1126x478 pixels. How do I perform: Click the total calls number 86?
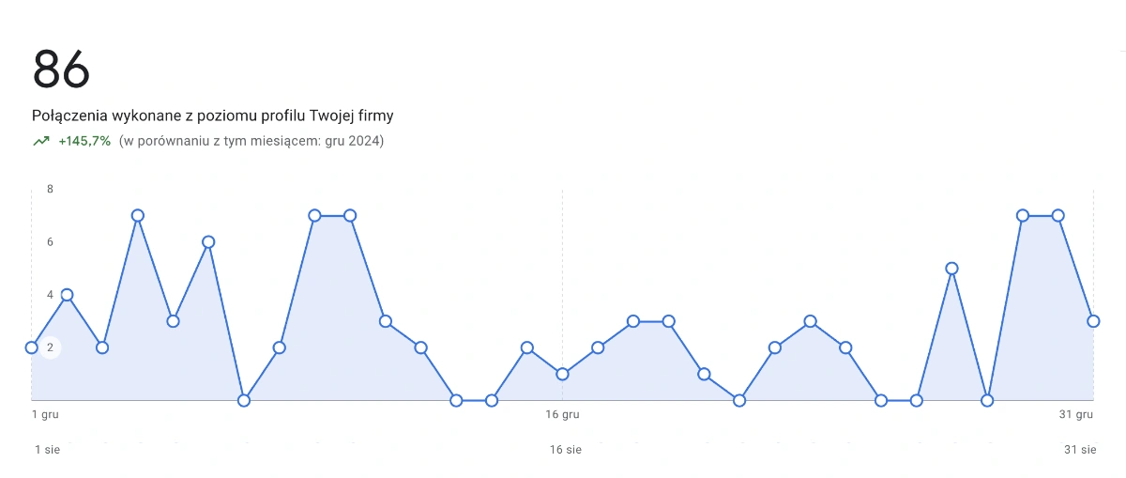pyautogui.click(x=61, y=68)
